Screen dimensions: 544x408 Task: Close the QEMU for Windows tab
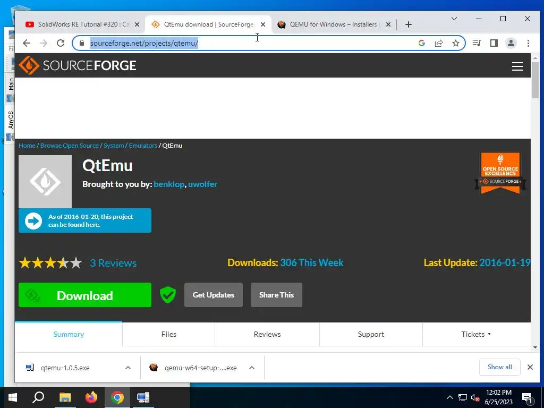coord(388,24)
